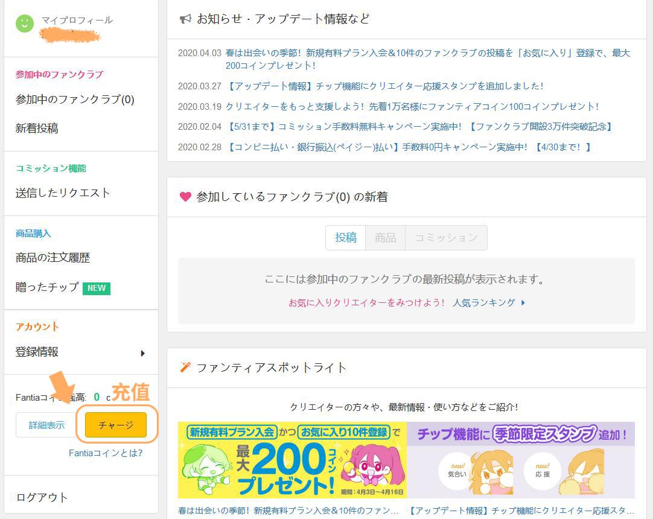Click the コミッション機能 section heading
The image size is (653, 519).
tap(51, 168)
